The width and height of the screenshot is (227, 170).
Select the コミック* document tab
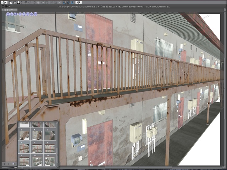tap(10, 10)
